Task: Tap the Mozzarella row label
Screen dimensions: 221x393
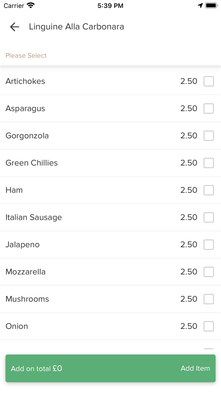Action: click(x=26, y=272)
